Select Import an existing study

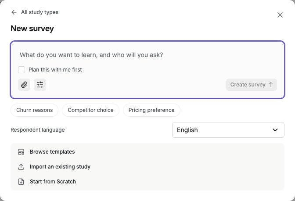click(147, 167)
